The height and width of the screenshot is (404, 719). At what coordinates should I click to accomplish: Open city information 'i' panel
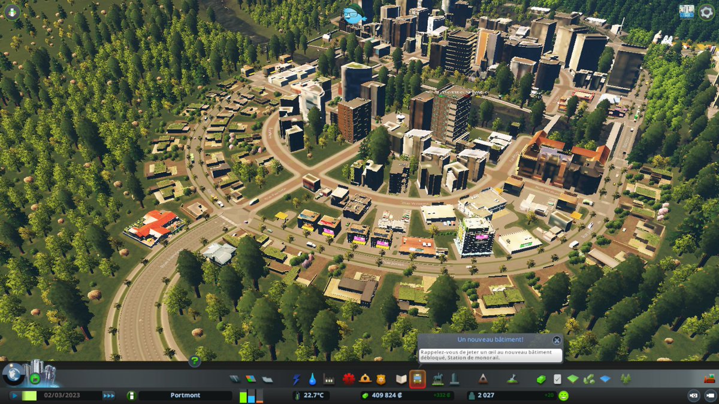pyautogui.click(x=131, y=396)
